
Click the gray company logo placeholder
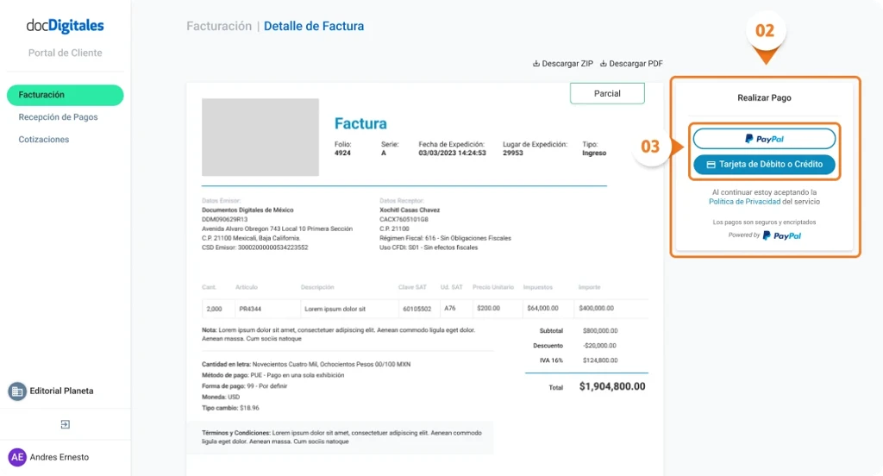[x=260, y=137]
